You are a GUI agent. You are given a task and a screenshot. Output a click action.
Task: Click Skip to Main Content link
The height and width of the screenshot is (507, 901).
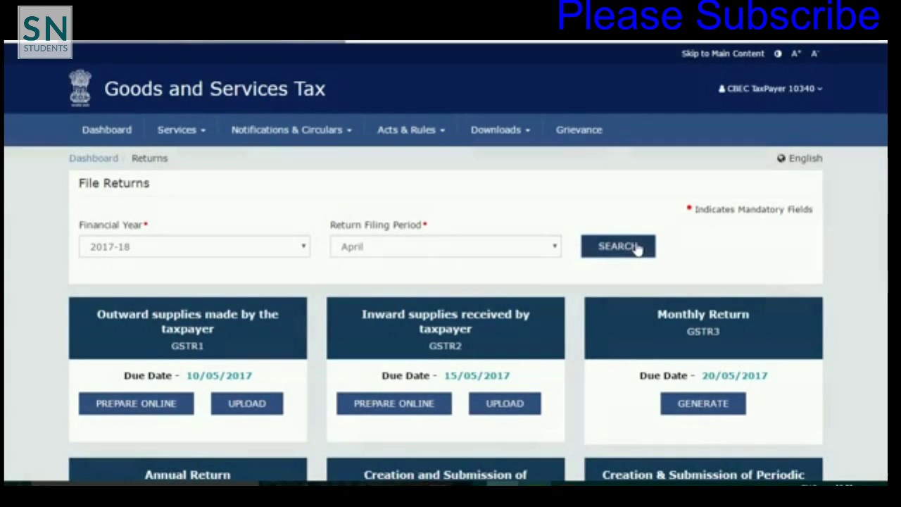tap(722, 54)
